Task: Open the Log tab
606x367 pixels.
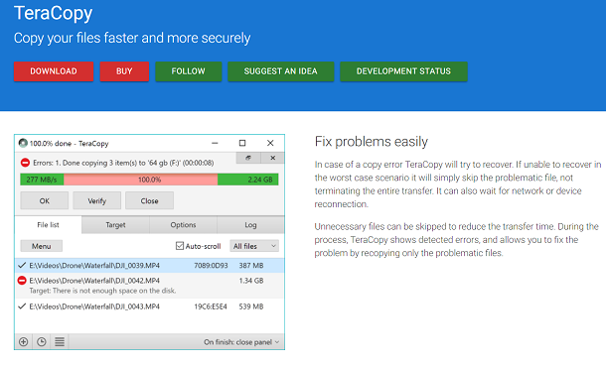Action: 250,225
